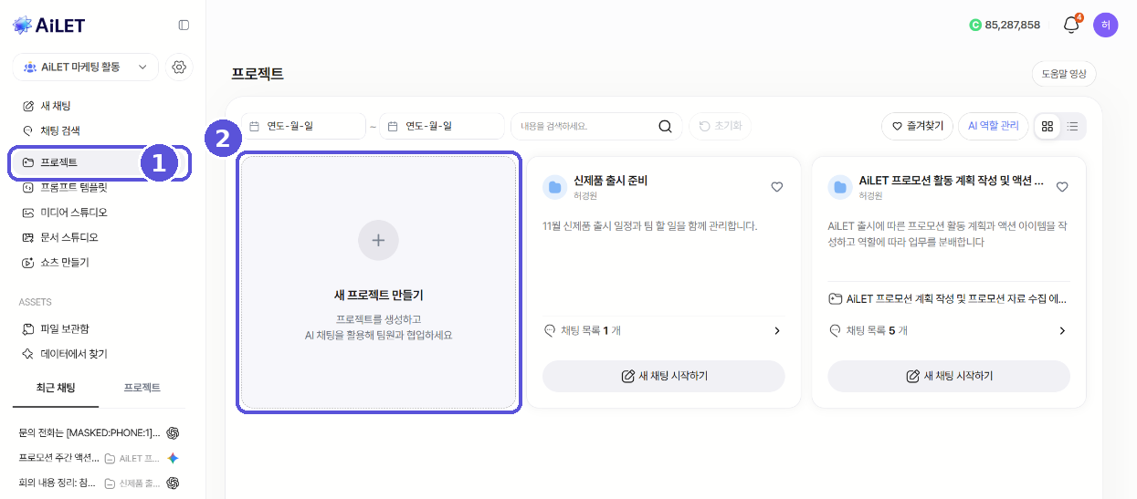Open the 신제품 출시 준비 project title
The height and width of the screenshot is (499, 1137).
[x=610, y=181]
